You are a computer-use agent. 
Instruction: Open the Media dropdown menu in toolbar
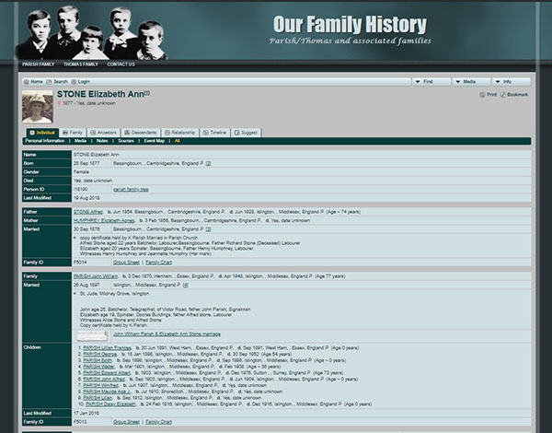471,82
